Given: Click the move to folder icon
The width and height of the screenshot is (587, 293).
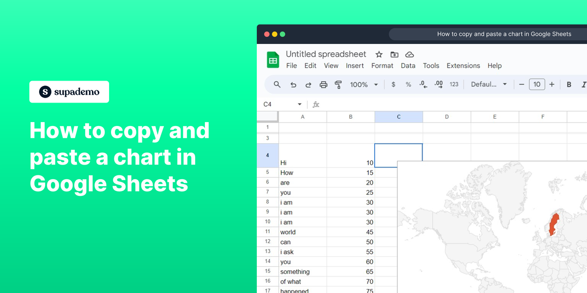Looking at the screenshot, I should pyautogui.click(x=394, y=54).
